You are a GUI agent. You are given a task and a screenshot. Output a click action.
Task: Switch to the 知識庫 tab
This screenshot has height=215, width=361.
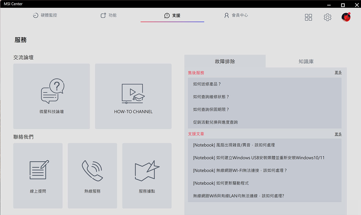click(306, 61)
